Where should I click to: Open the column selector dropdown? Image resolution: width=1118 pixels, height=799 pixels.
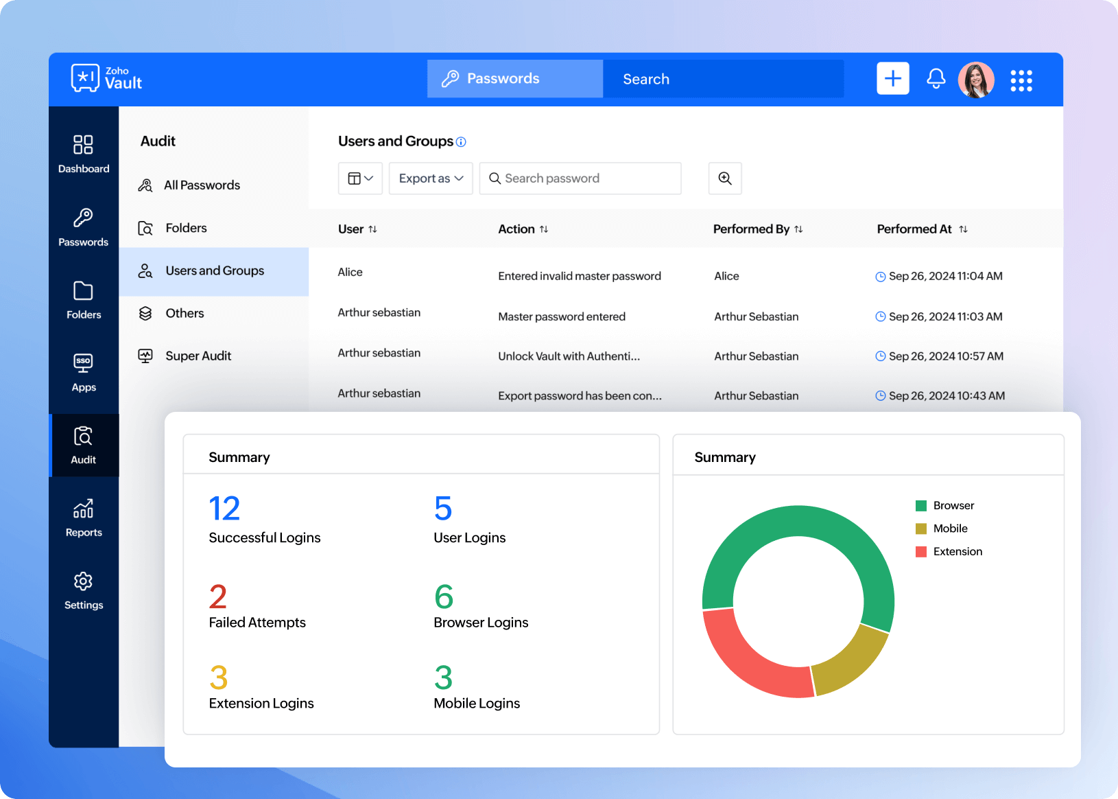tap(359, 178)
